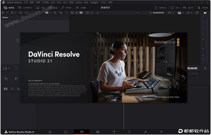The width and height of the screenshot is (211, 135).
Task: Click the scissors cut icon
Action: tap(19, 89)
